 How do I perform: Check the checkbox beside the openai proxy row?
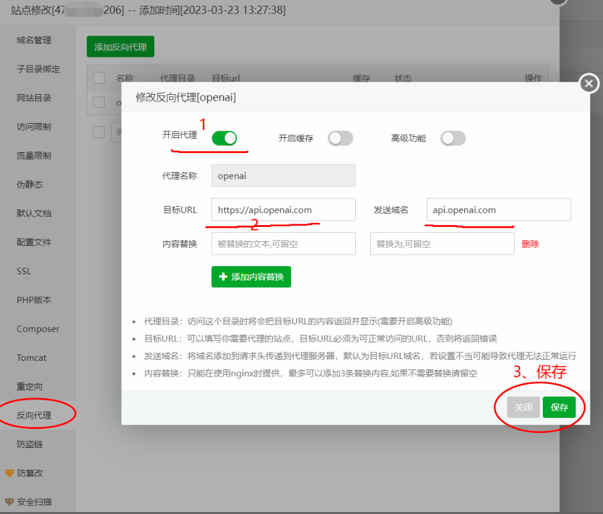click(x=98, y=102)
